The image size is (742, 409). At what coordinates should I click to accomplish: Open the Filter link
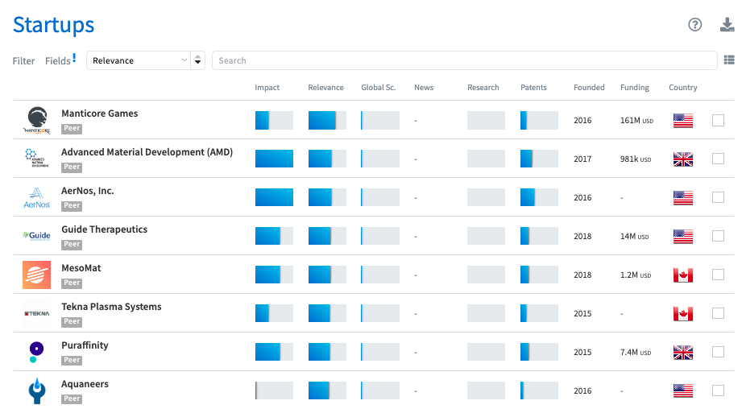point(23,60)
